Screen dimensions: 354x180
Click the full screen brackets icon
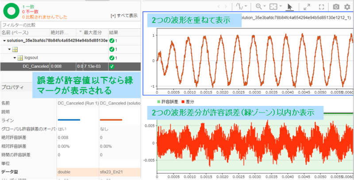[x=322, y=7]
